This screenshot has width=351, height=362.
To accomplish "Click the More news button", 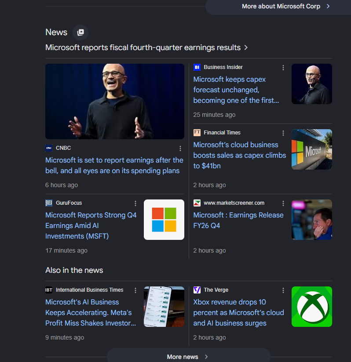I will tap(188, 355).
